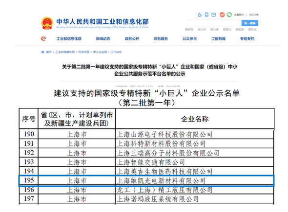Click 龙工（上海）精工液压有限公司

(x=165, y=190)
